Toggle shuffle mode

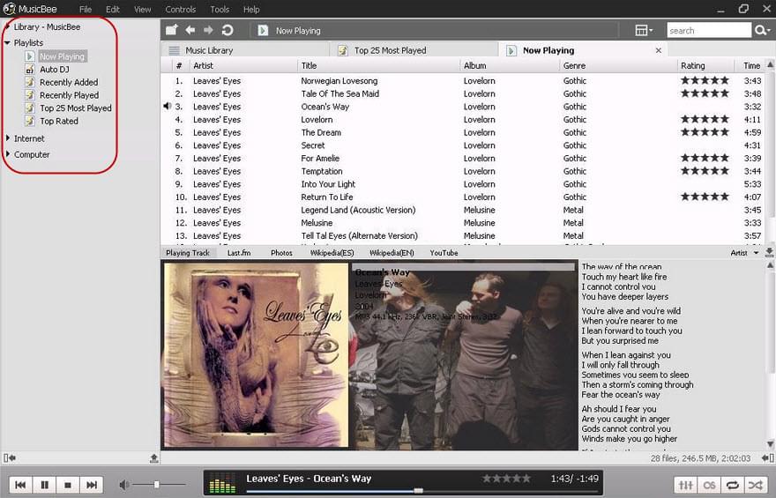pyautogui.click(x=755, y=485)
